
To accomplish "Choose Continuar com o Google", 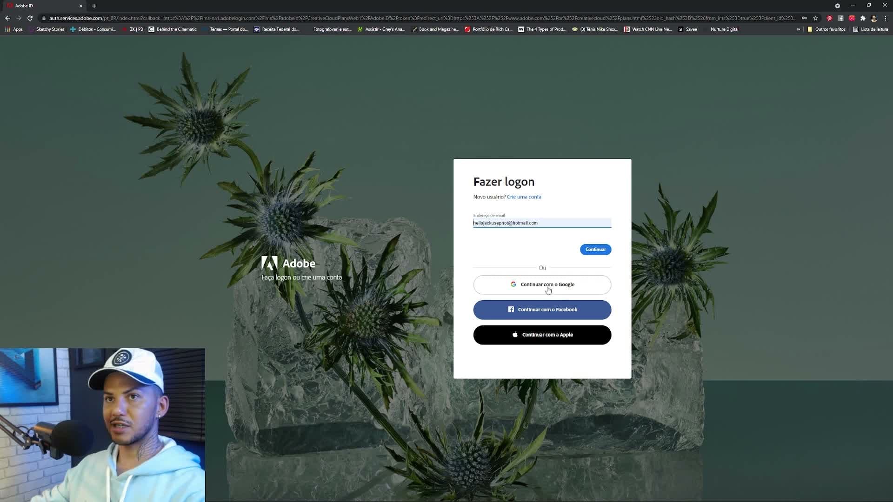I will click(x=542, y=284).
